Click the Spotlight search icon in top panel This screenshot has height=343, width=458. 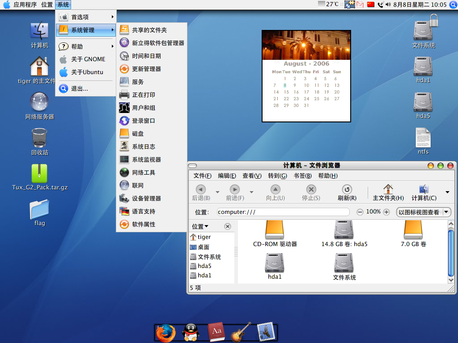click(x=453, y=4)
